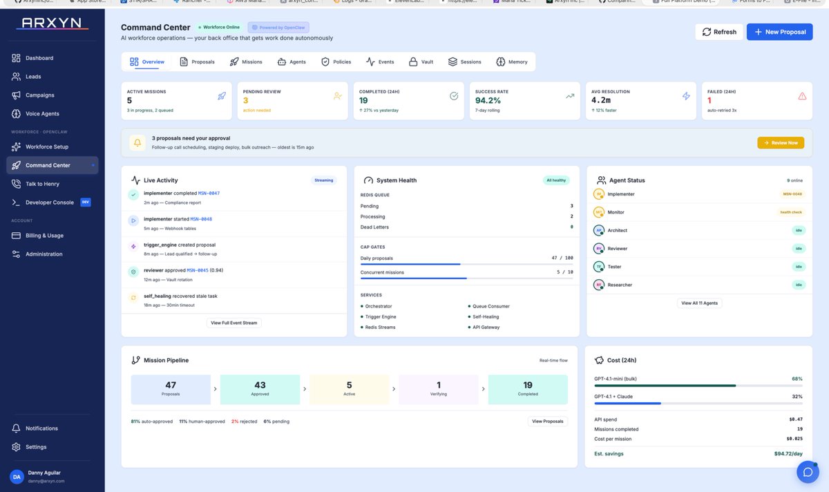Click the Workforce Online status badge

[220, 27]
